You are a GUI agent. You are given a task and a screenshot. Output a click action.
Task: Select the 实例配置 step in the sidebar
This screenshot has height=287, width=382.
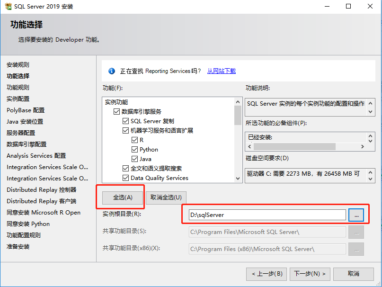click(x=18, y=99)
